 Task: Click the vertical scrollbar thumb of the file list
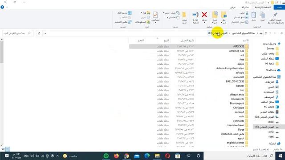coord(2,52)
